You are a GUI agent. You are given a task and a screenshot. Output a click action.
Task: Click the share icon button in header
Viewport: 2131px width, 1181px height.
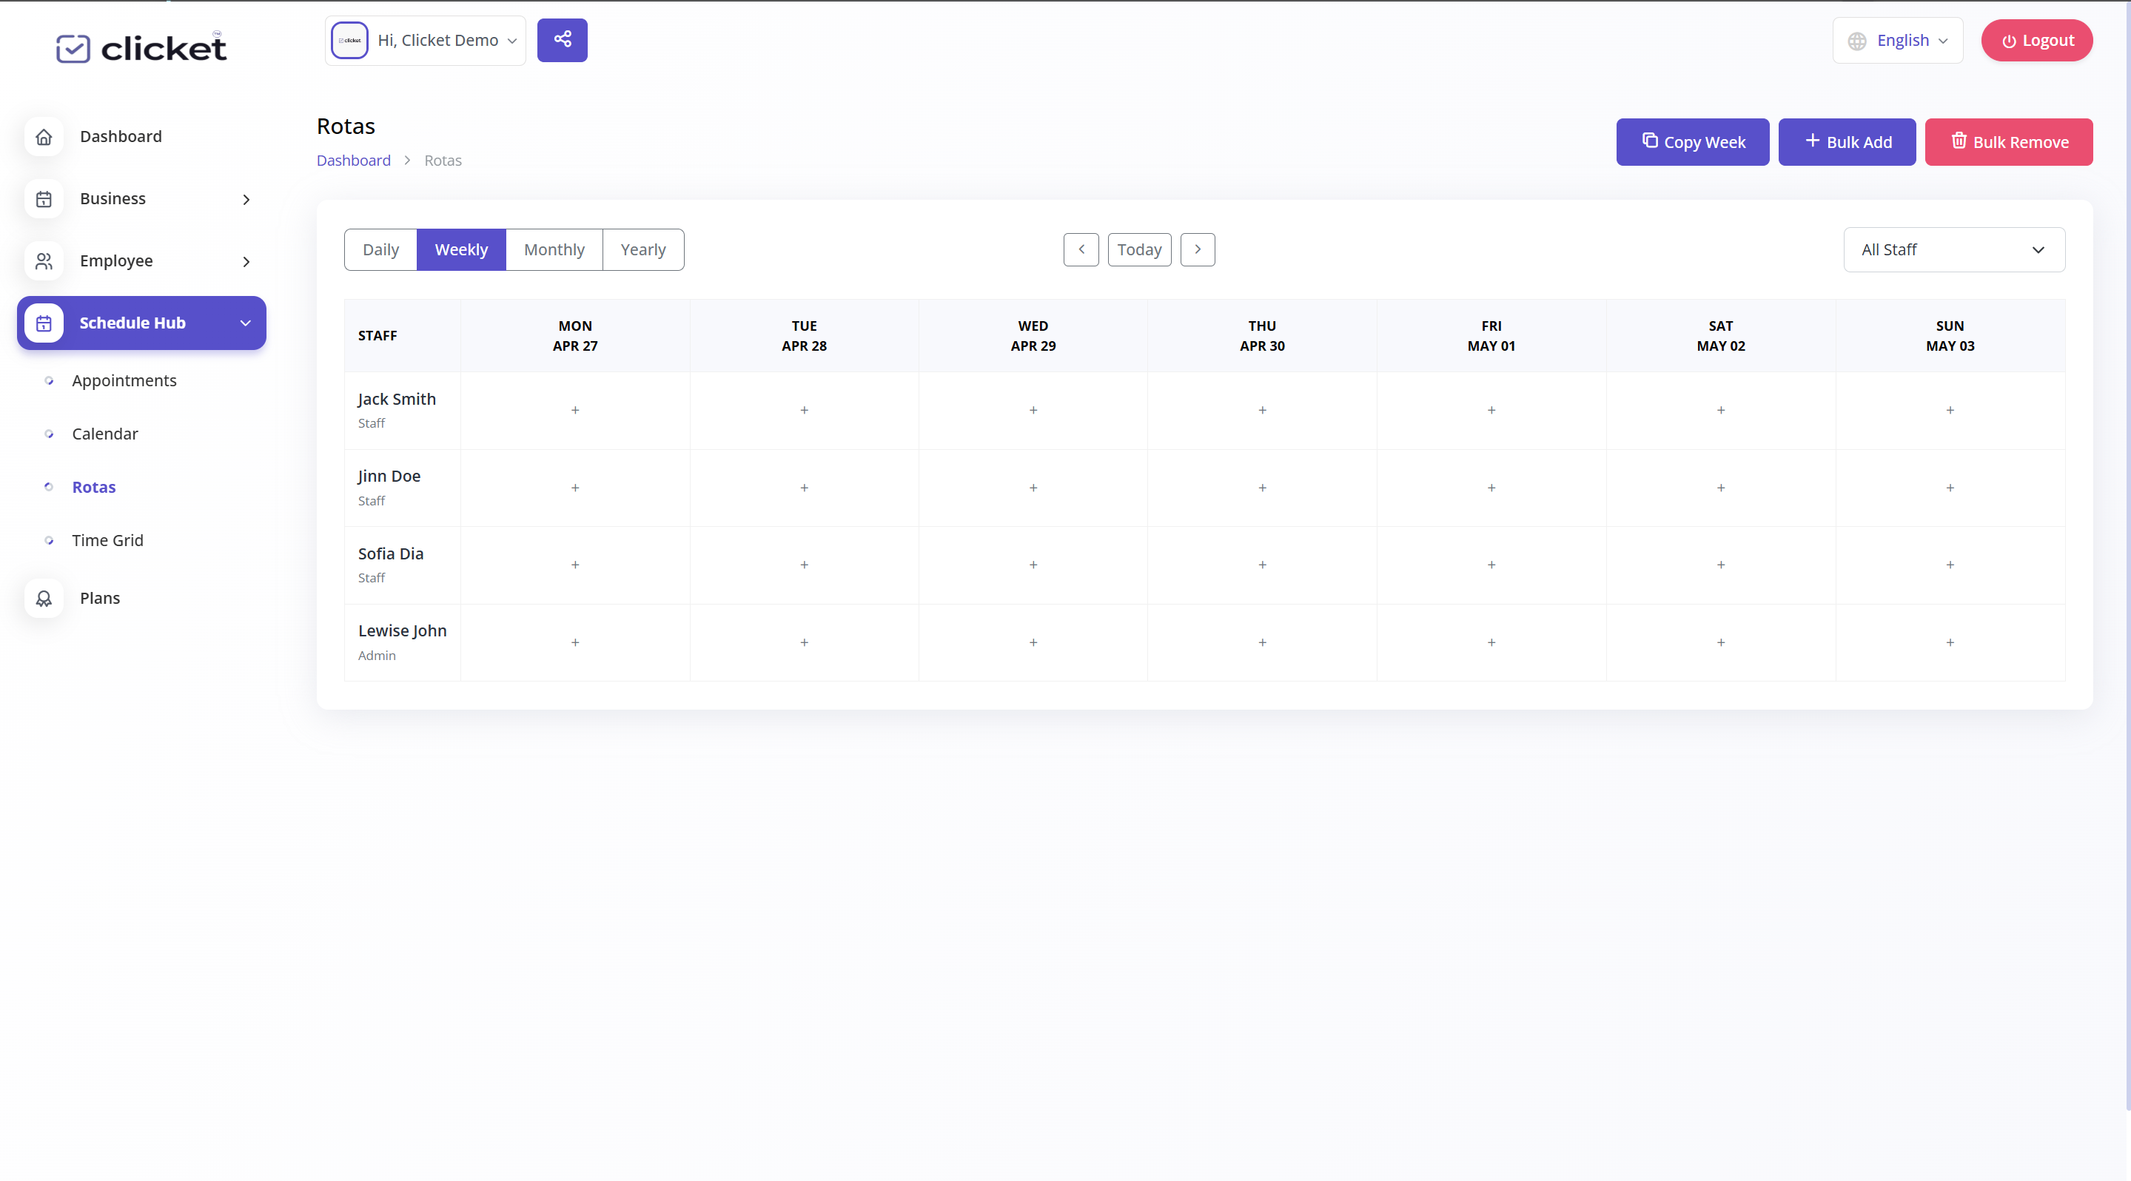pos(562,40)
